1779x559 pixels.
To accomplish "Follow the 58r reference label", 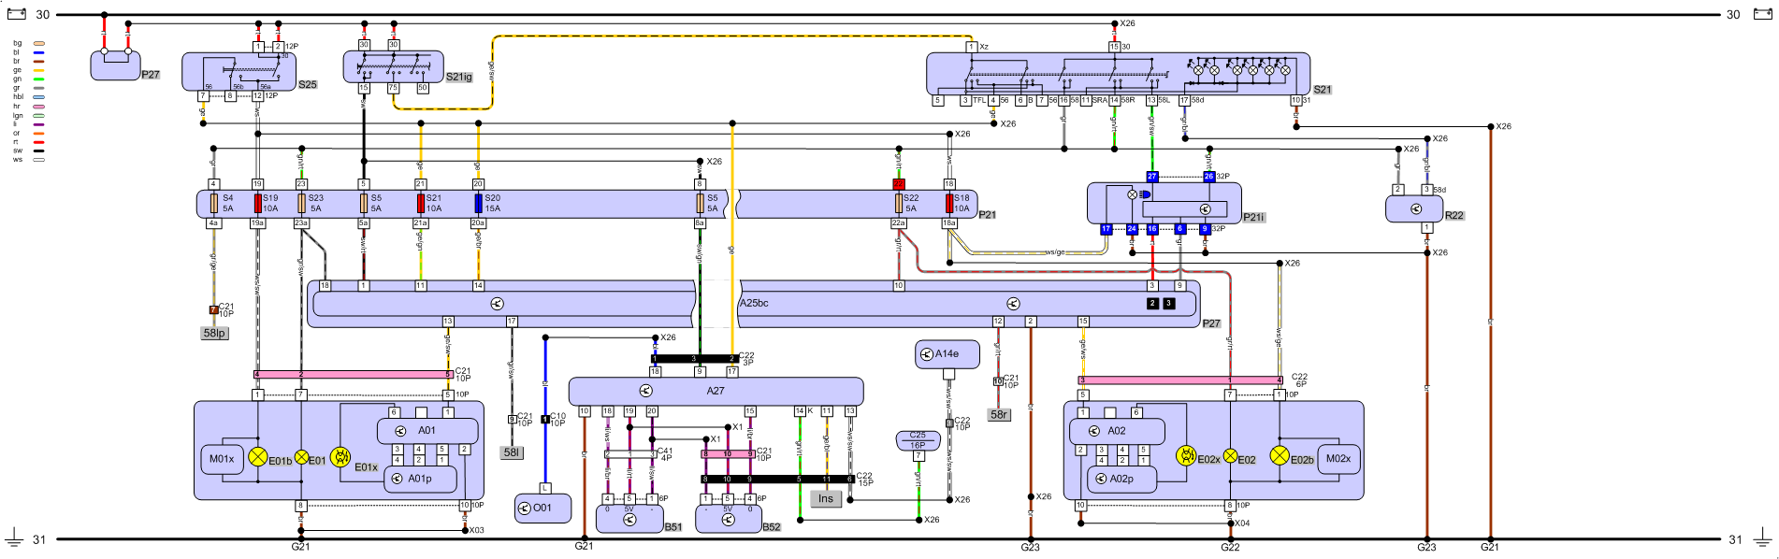I will (999, 414).
